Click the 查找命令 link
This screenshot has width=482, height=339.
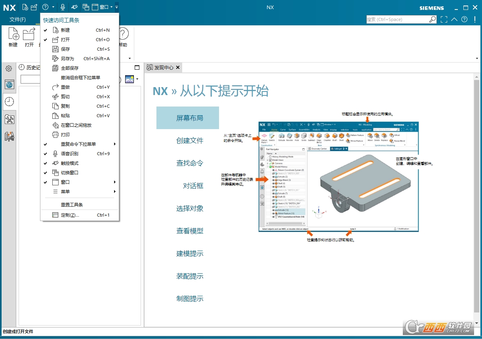point(190,163)
